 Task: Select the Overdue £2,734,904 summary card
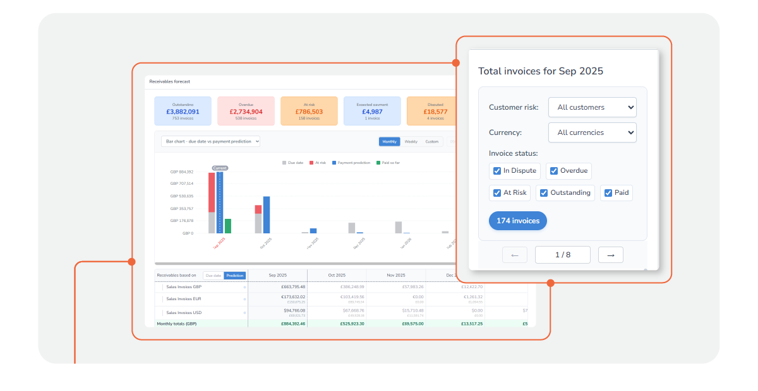tap(246, 110)
